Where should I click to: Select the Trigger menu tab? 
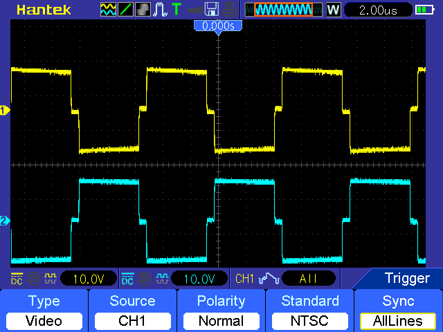407,279
